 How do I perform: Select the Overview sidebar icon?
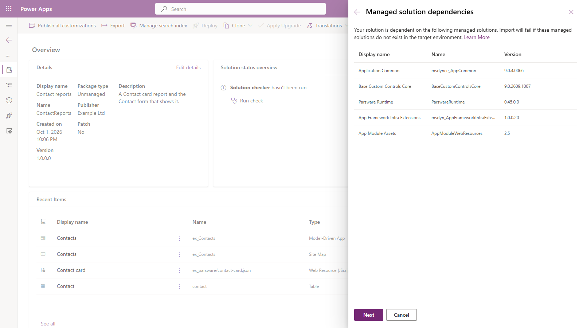[9, 70]
